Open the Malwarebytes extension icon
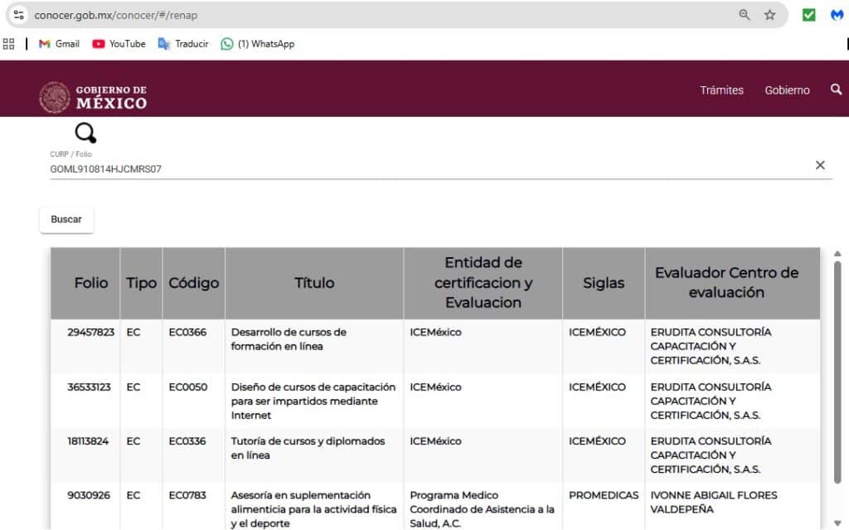Viewport: 849px width, 530px height. [837, 15]
